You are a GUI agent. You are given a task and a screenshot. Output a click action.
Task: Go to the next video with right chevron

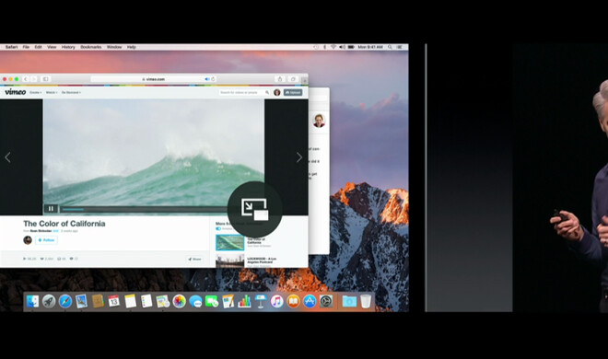point(299,157)
